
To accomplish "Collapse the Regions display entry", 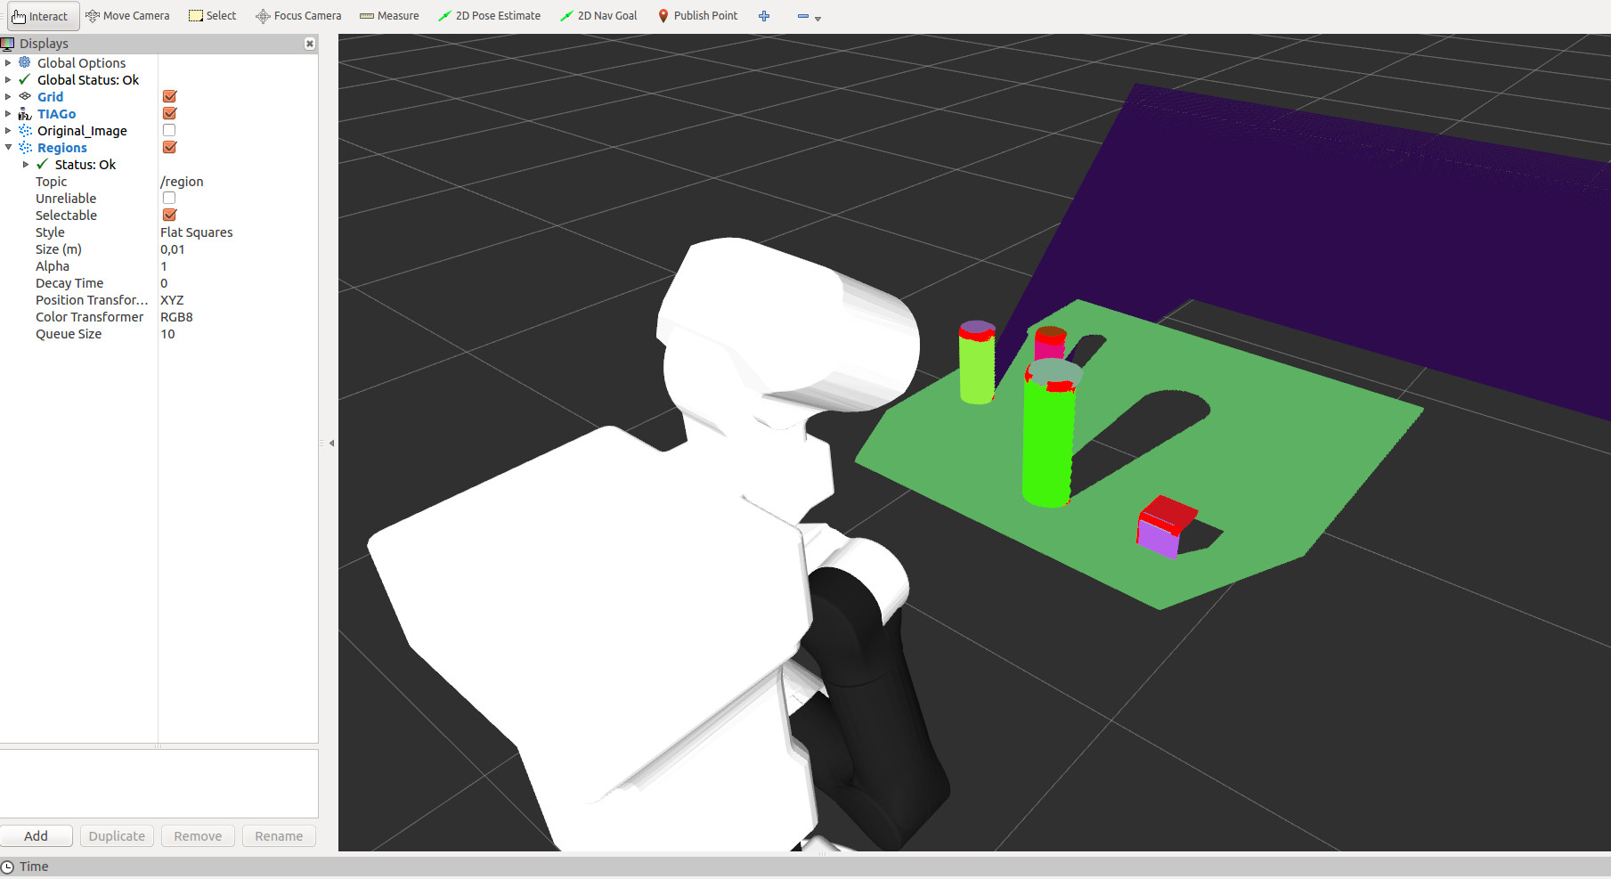I will pyautogui.click(x=8, y=148).
